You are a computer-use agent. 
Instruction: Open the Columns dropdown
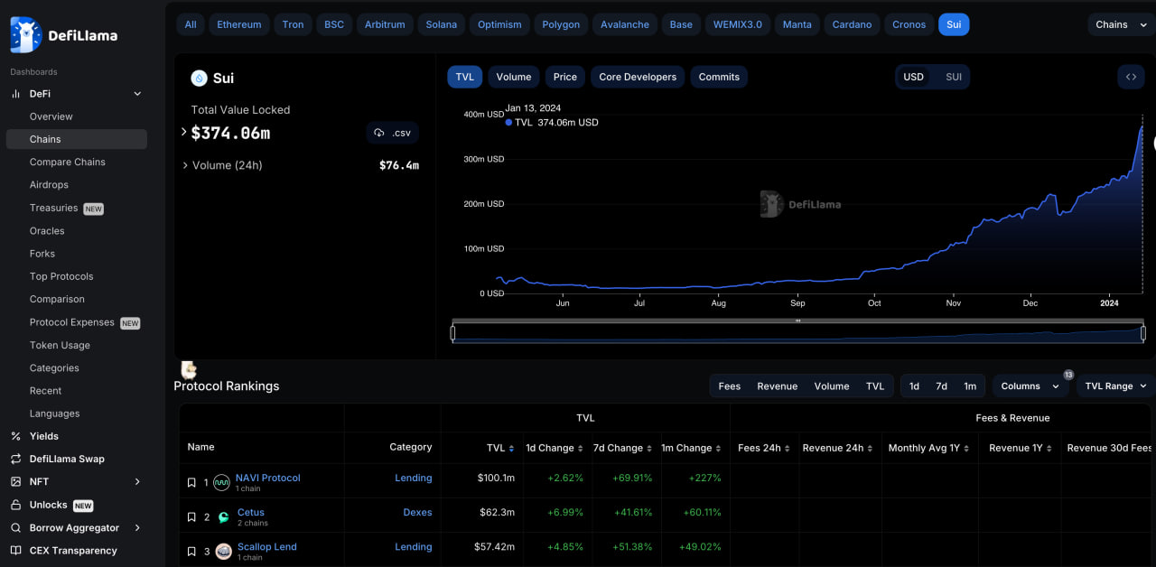pos(1030,386)
